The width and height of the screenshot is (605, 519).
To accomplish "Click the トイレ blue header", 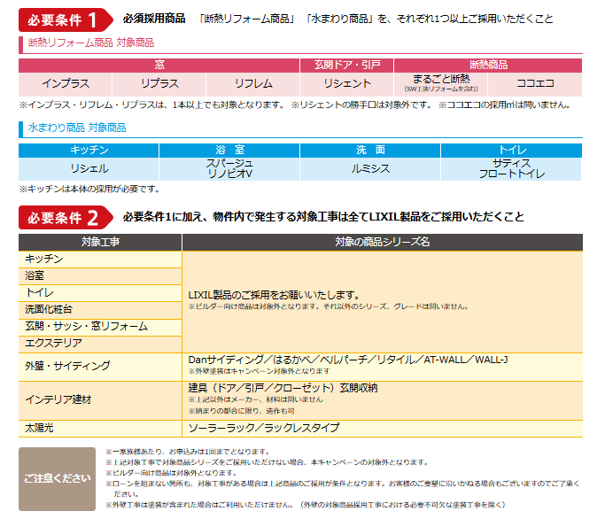I will click(512, 150).
